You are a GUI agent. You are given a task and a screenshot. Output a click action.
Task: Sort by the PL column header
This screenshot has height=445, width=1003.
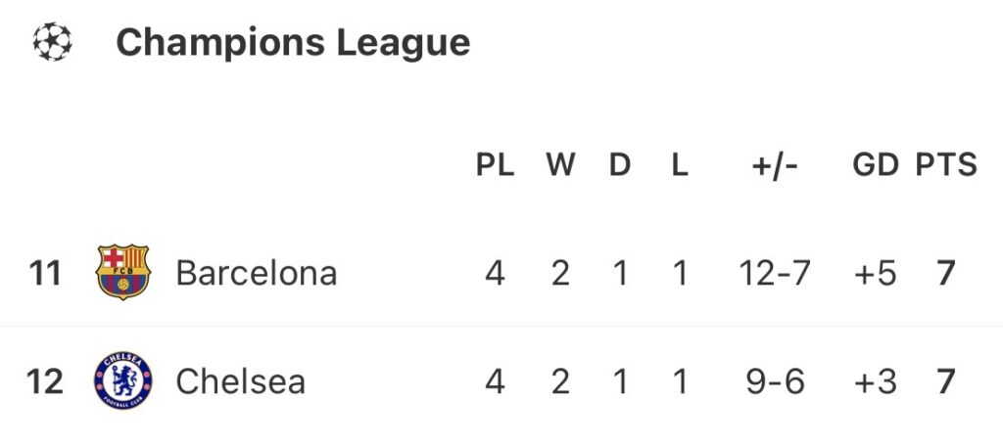pos(495,165)
